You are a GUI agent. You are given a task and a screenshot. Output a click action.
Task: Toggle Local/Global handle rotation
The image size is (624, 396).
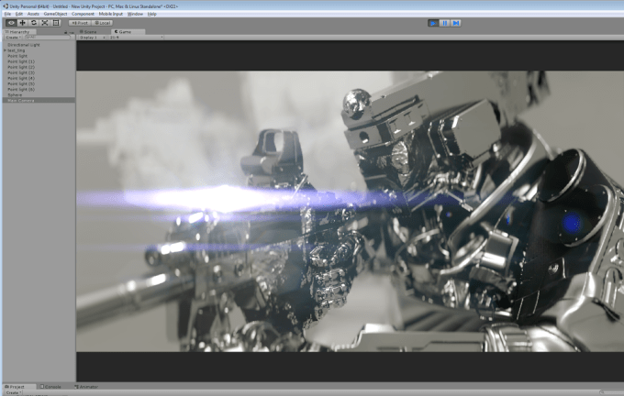coord(102,23)
